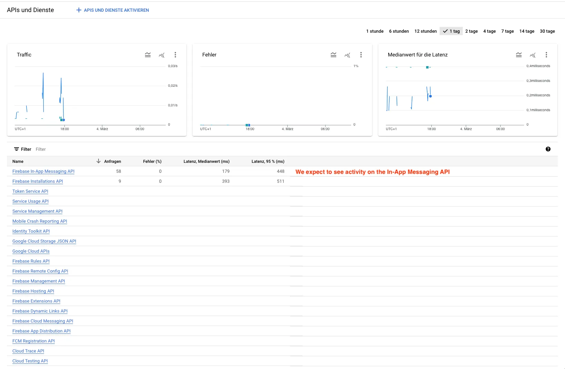The height and width of the screenshot is (369, 565).
Task: Open Firebase Installations API link
Action: (38, 181)
